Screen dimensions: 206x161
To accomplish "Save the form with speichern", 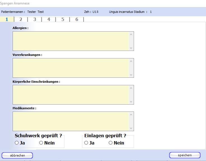I will [185, 155].
